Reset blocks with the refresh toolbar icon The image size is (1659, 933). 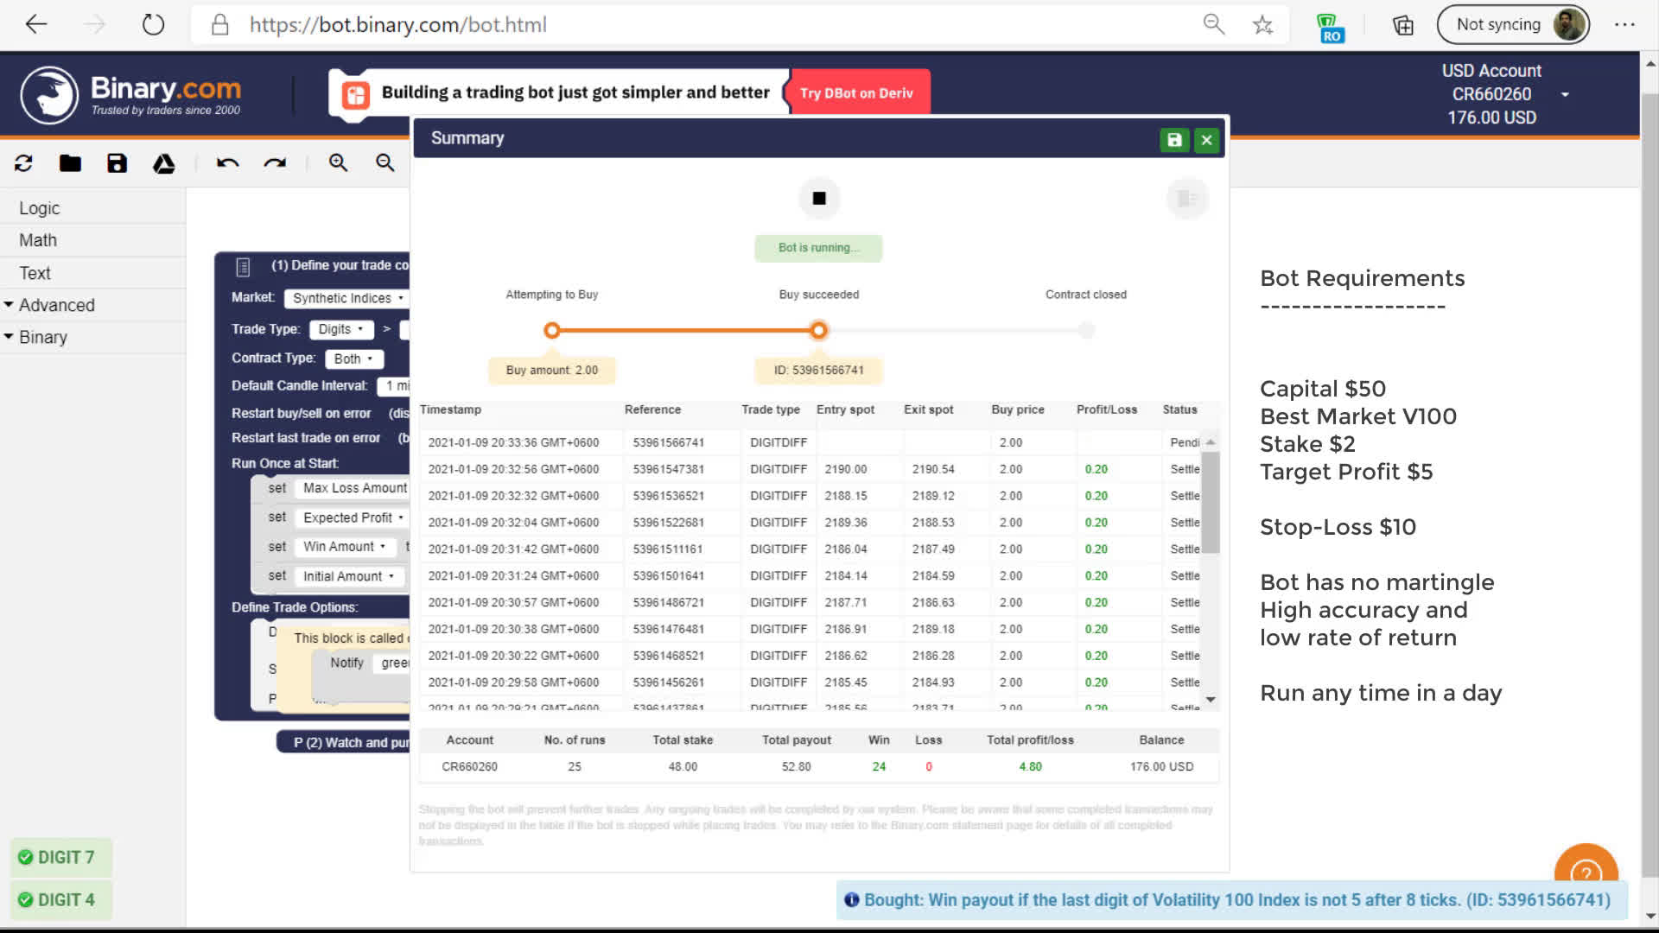tap(23, 163)
